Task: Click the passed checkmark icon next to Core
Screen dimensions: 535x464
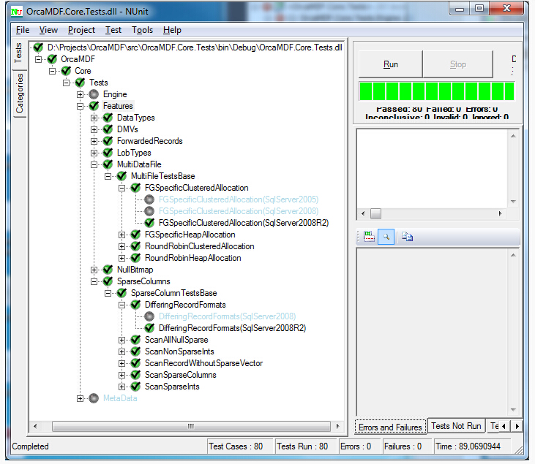Action: click(66, 71)
